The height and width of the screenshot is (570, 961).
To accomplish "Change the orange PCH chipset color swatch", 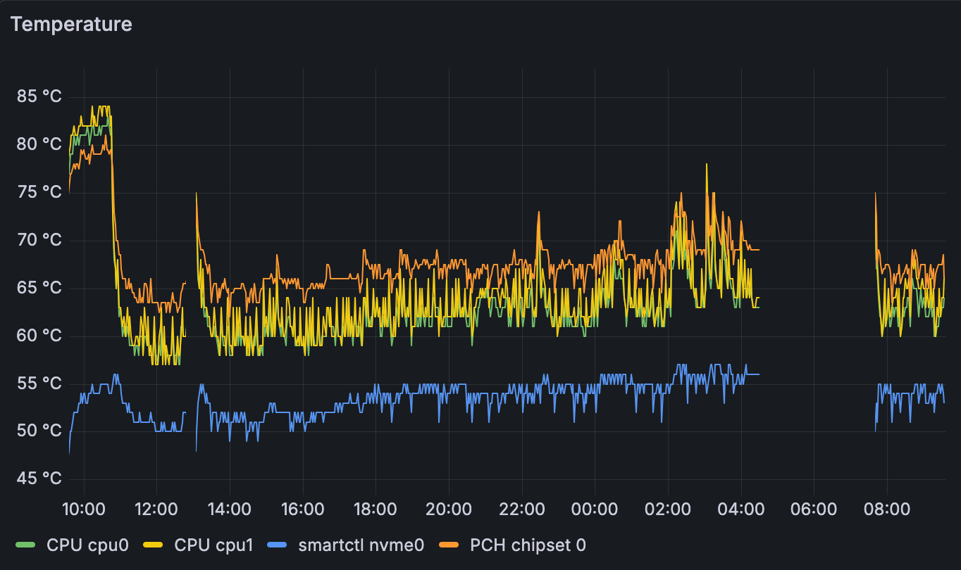I will coord(449,545).
